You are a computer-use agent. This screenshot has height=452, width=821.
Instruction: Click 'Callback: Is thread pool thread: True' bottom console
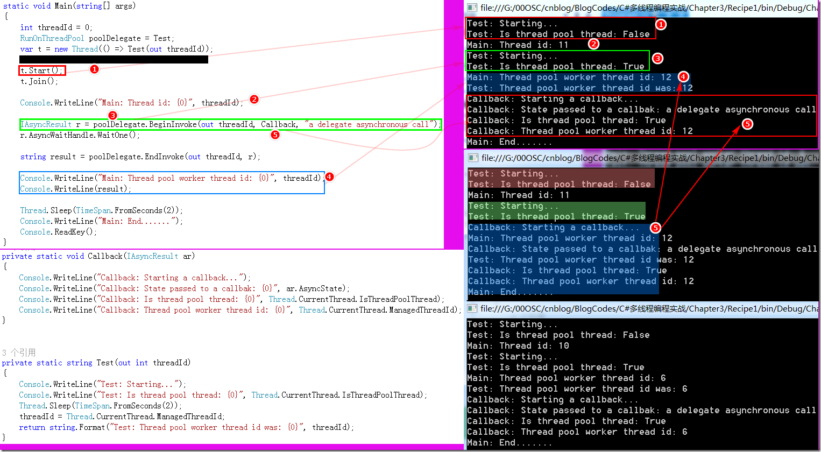tap(567, 421)
